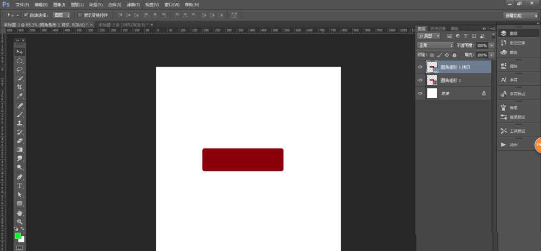Select the Elliptical Marquee tool
Image resolution: width=541 pixels, height=251 pixels.
[x=19, y=61]
